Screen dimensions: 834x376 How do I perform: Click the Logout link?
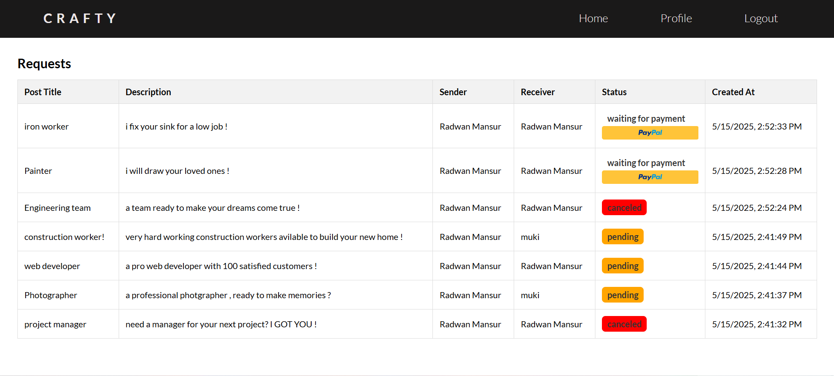(761, 18)
